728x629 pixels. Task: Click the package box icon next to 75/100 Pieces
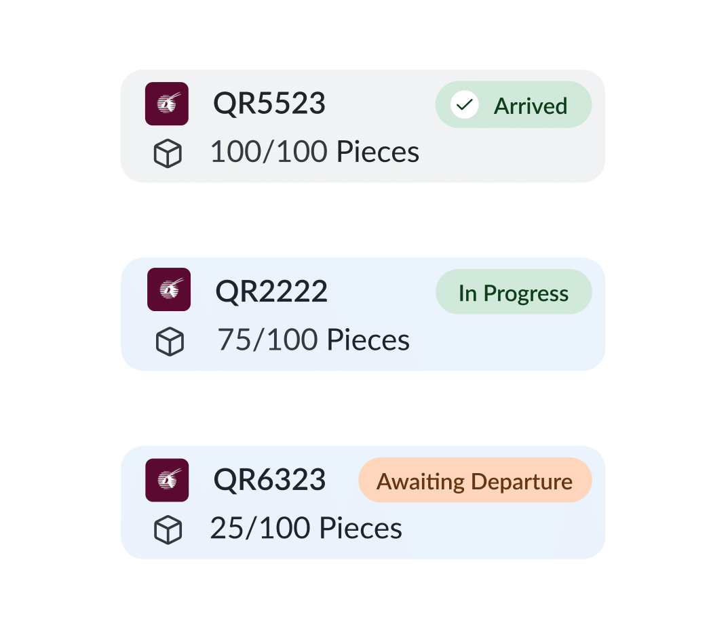pyautogui.click(x=170, y=342)
